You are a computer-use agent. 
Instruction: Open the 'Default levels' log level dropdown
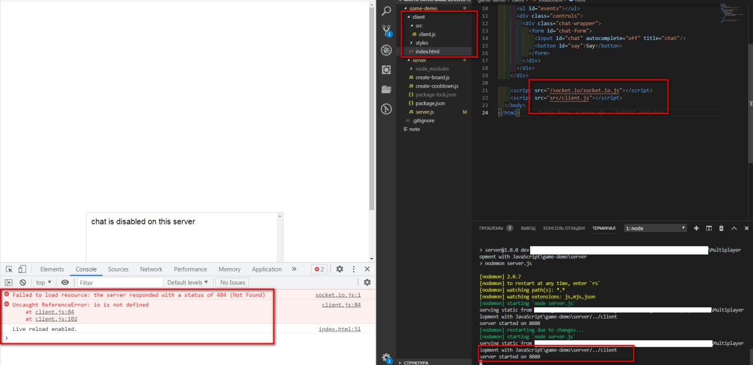pyautogui.click(x=188, y=283)
